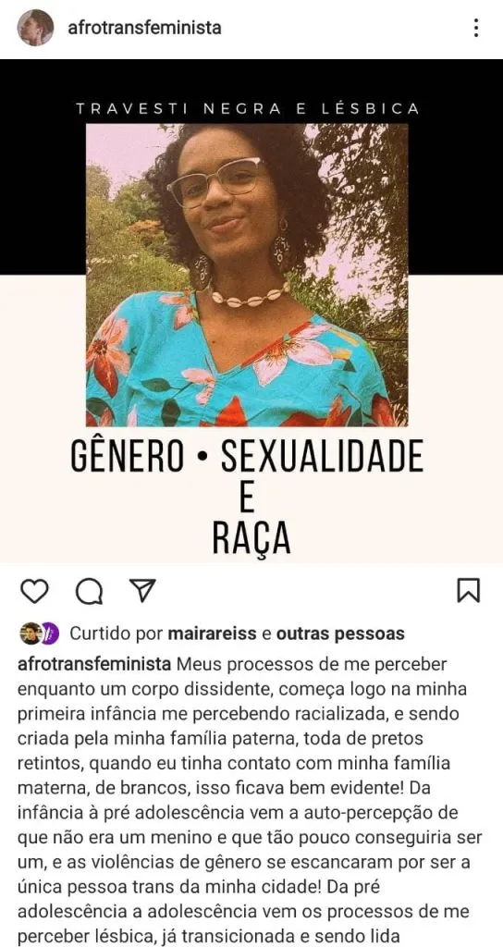Tap the first liker avatar thumbnail
Viewport: 503px width, 947px height.
[30, 633]
